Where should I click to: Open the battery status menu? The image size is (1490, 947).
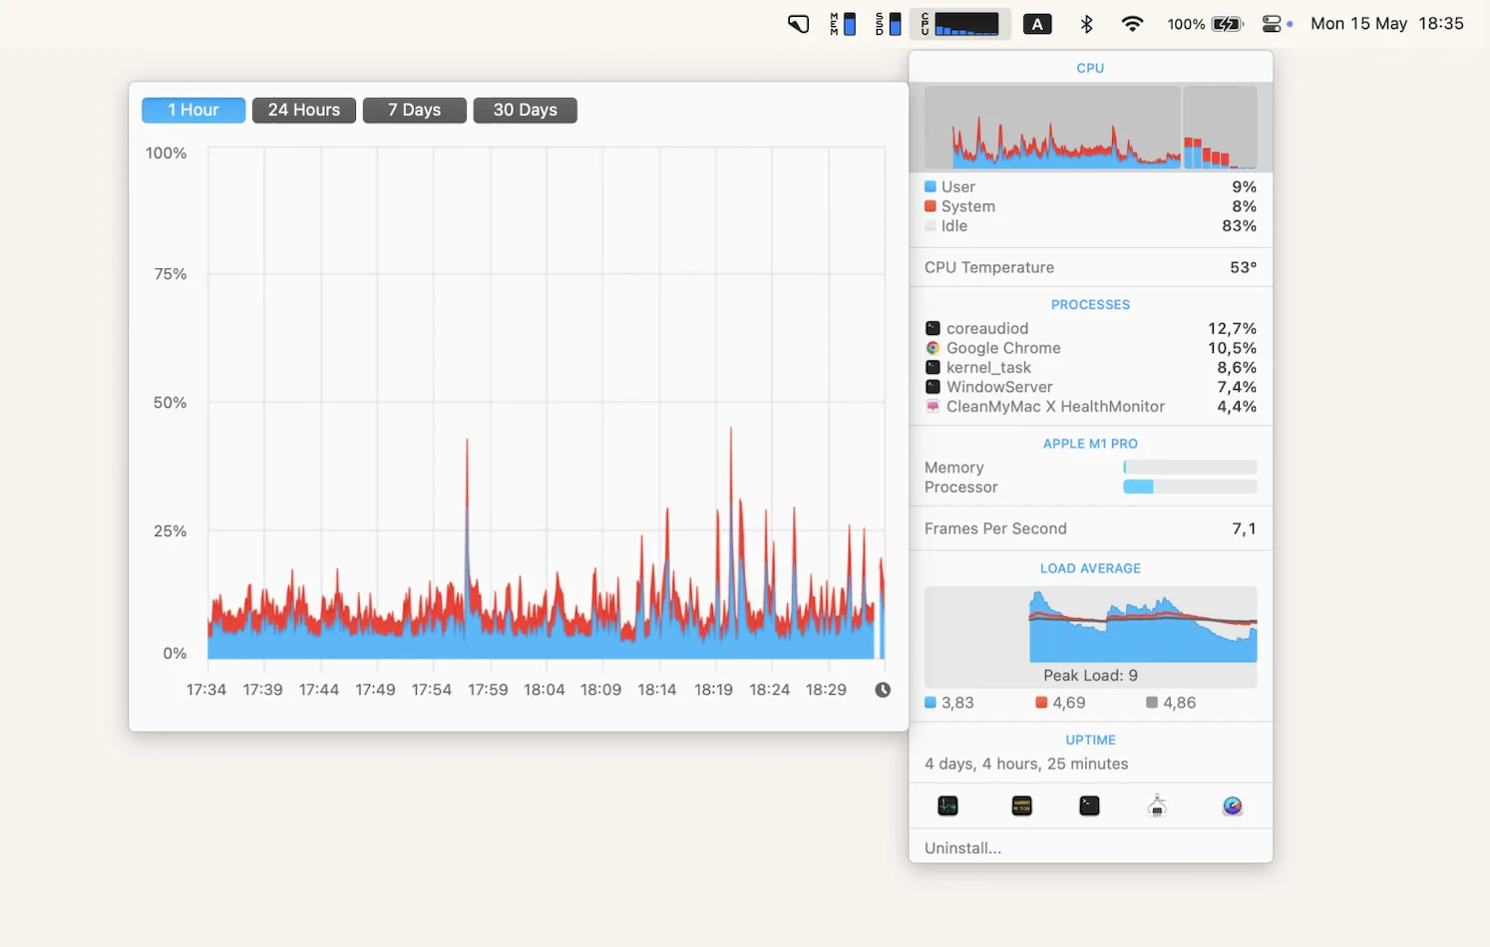1206,24
